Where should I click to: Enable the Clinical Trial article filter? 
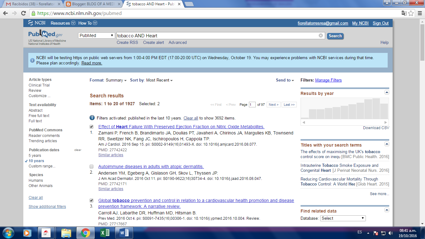39,85
